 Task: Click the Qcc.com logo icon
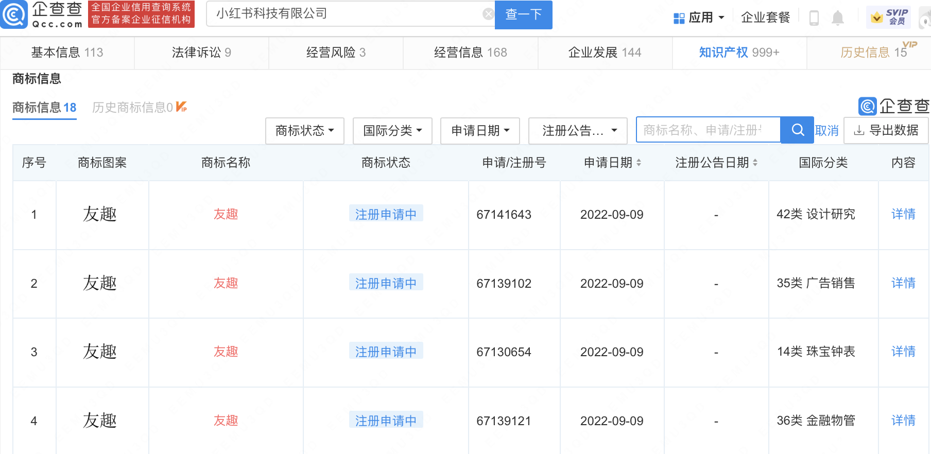click(x=14, y=14)
